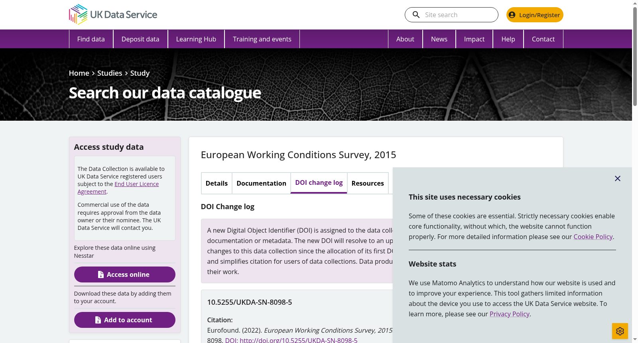Click the Add to account button
The width and height of the screenshot is (638, 343).
(x=125, y=320)
